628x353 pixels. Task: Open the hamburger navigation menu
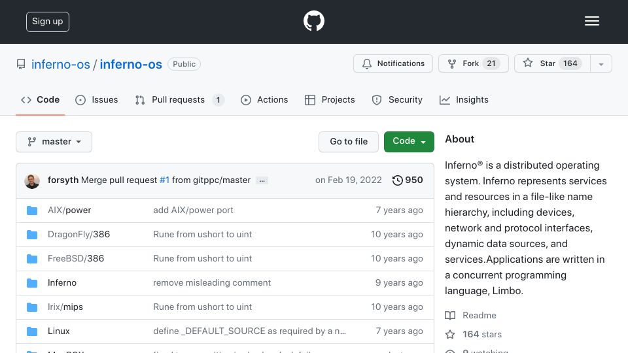click(x=591, y=21)
